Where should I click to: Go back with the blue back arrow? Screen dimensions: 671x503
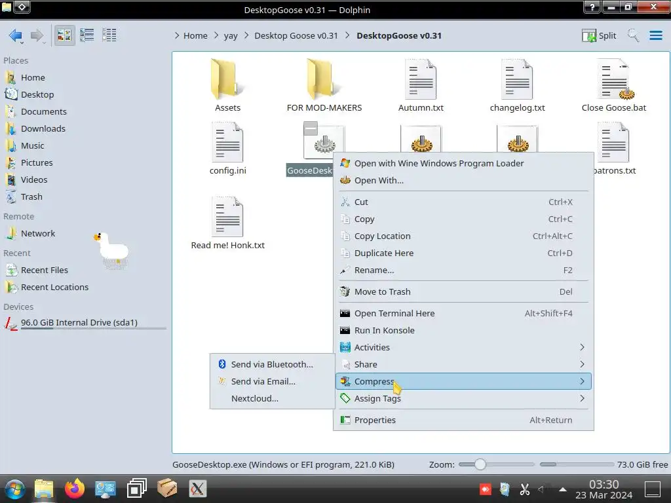click(16, 35)
